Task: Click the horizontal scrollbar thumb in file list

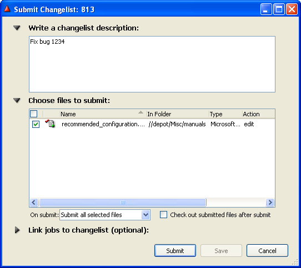Action: 123,202
